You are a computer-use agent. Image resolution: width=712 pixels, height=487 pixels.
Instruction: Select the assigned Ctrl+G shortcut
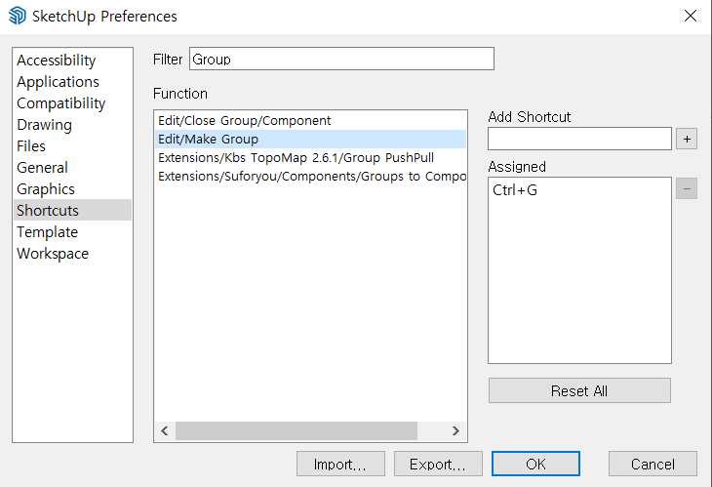[579, 190]
